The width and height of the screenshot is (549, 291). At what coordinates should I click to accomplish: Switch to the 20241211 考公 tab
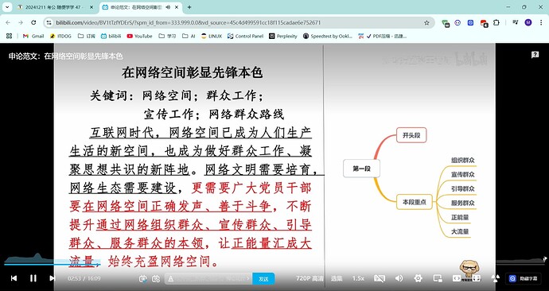click(54, 7)
